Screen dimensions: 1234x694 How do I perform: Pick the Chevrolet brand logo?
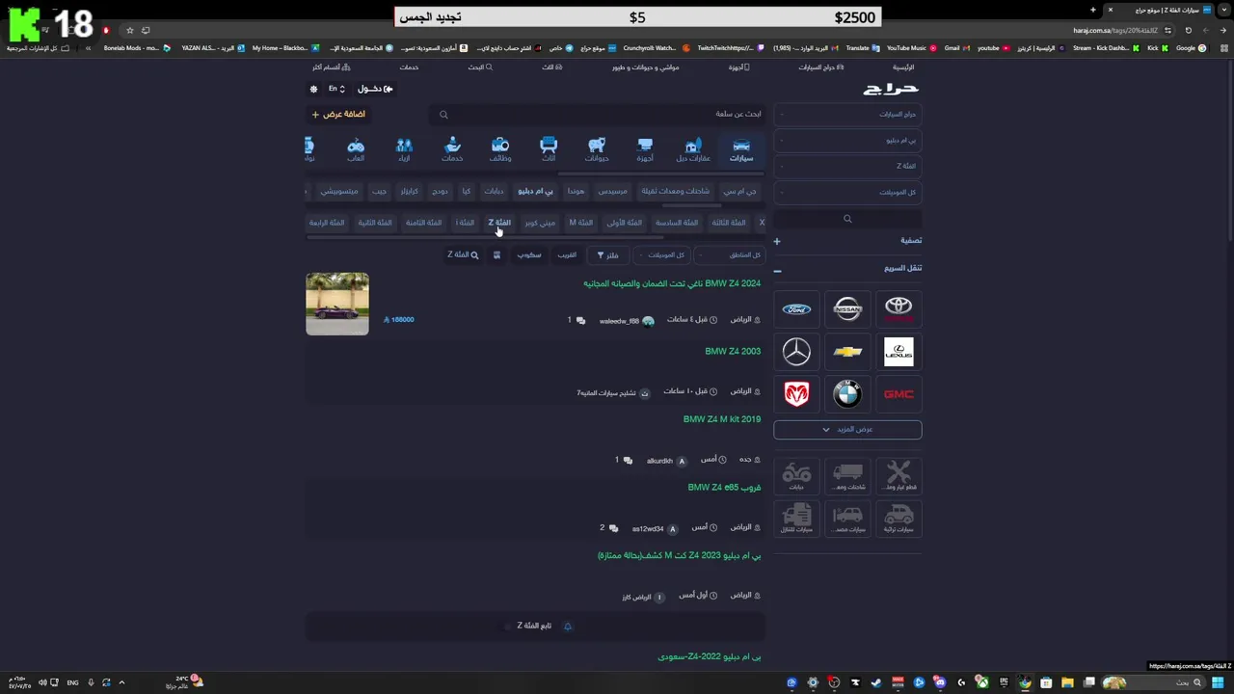coord(847,352)
